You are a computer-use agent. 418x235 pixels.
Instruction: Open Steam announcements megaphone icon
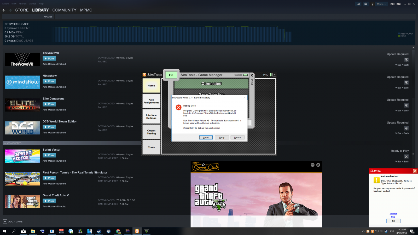pos(358,4)
